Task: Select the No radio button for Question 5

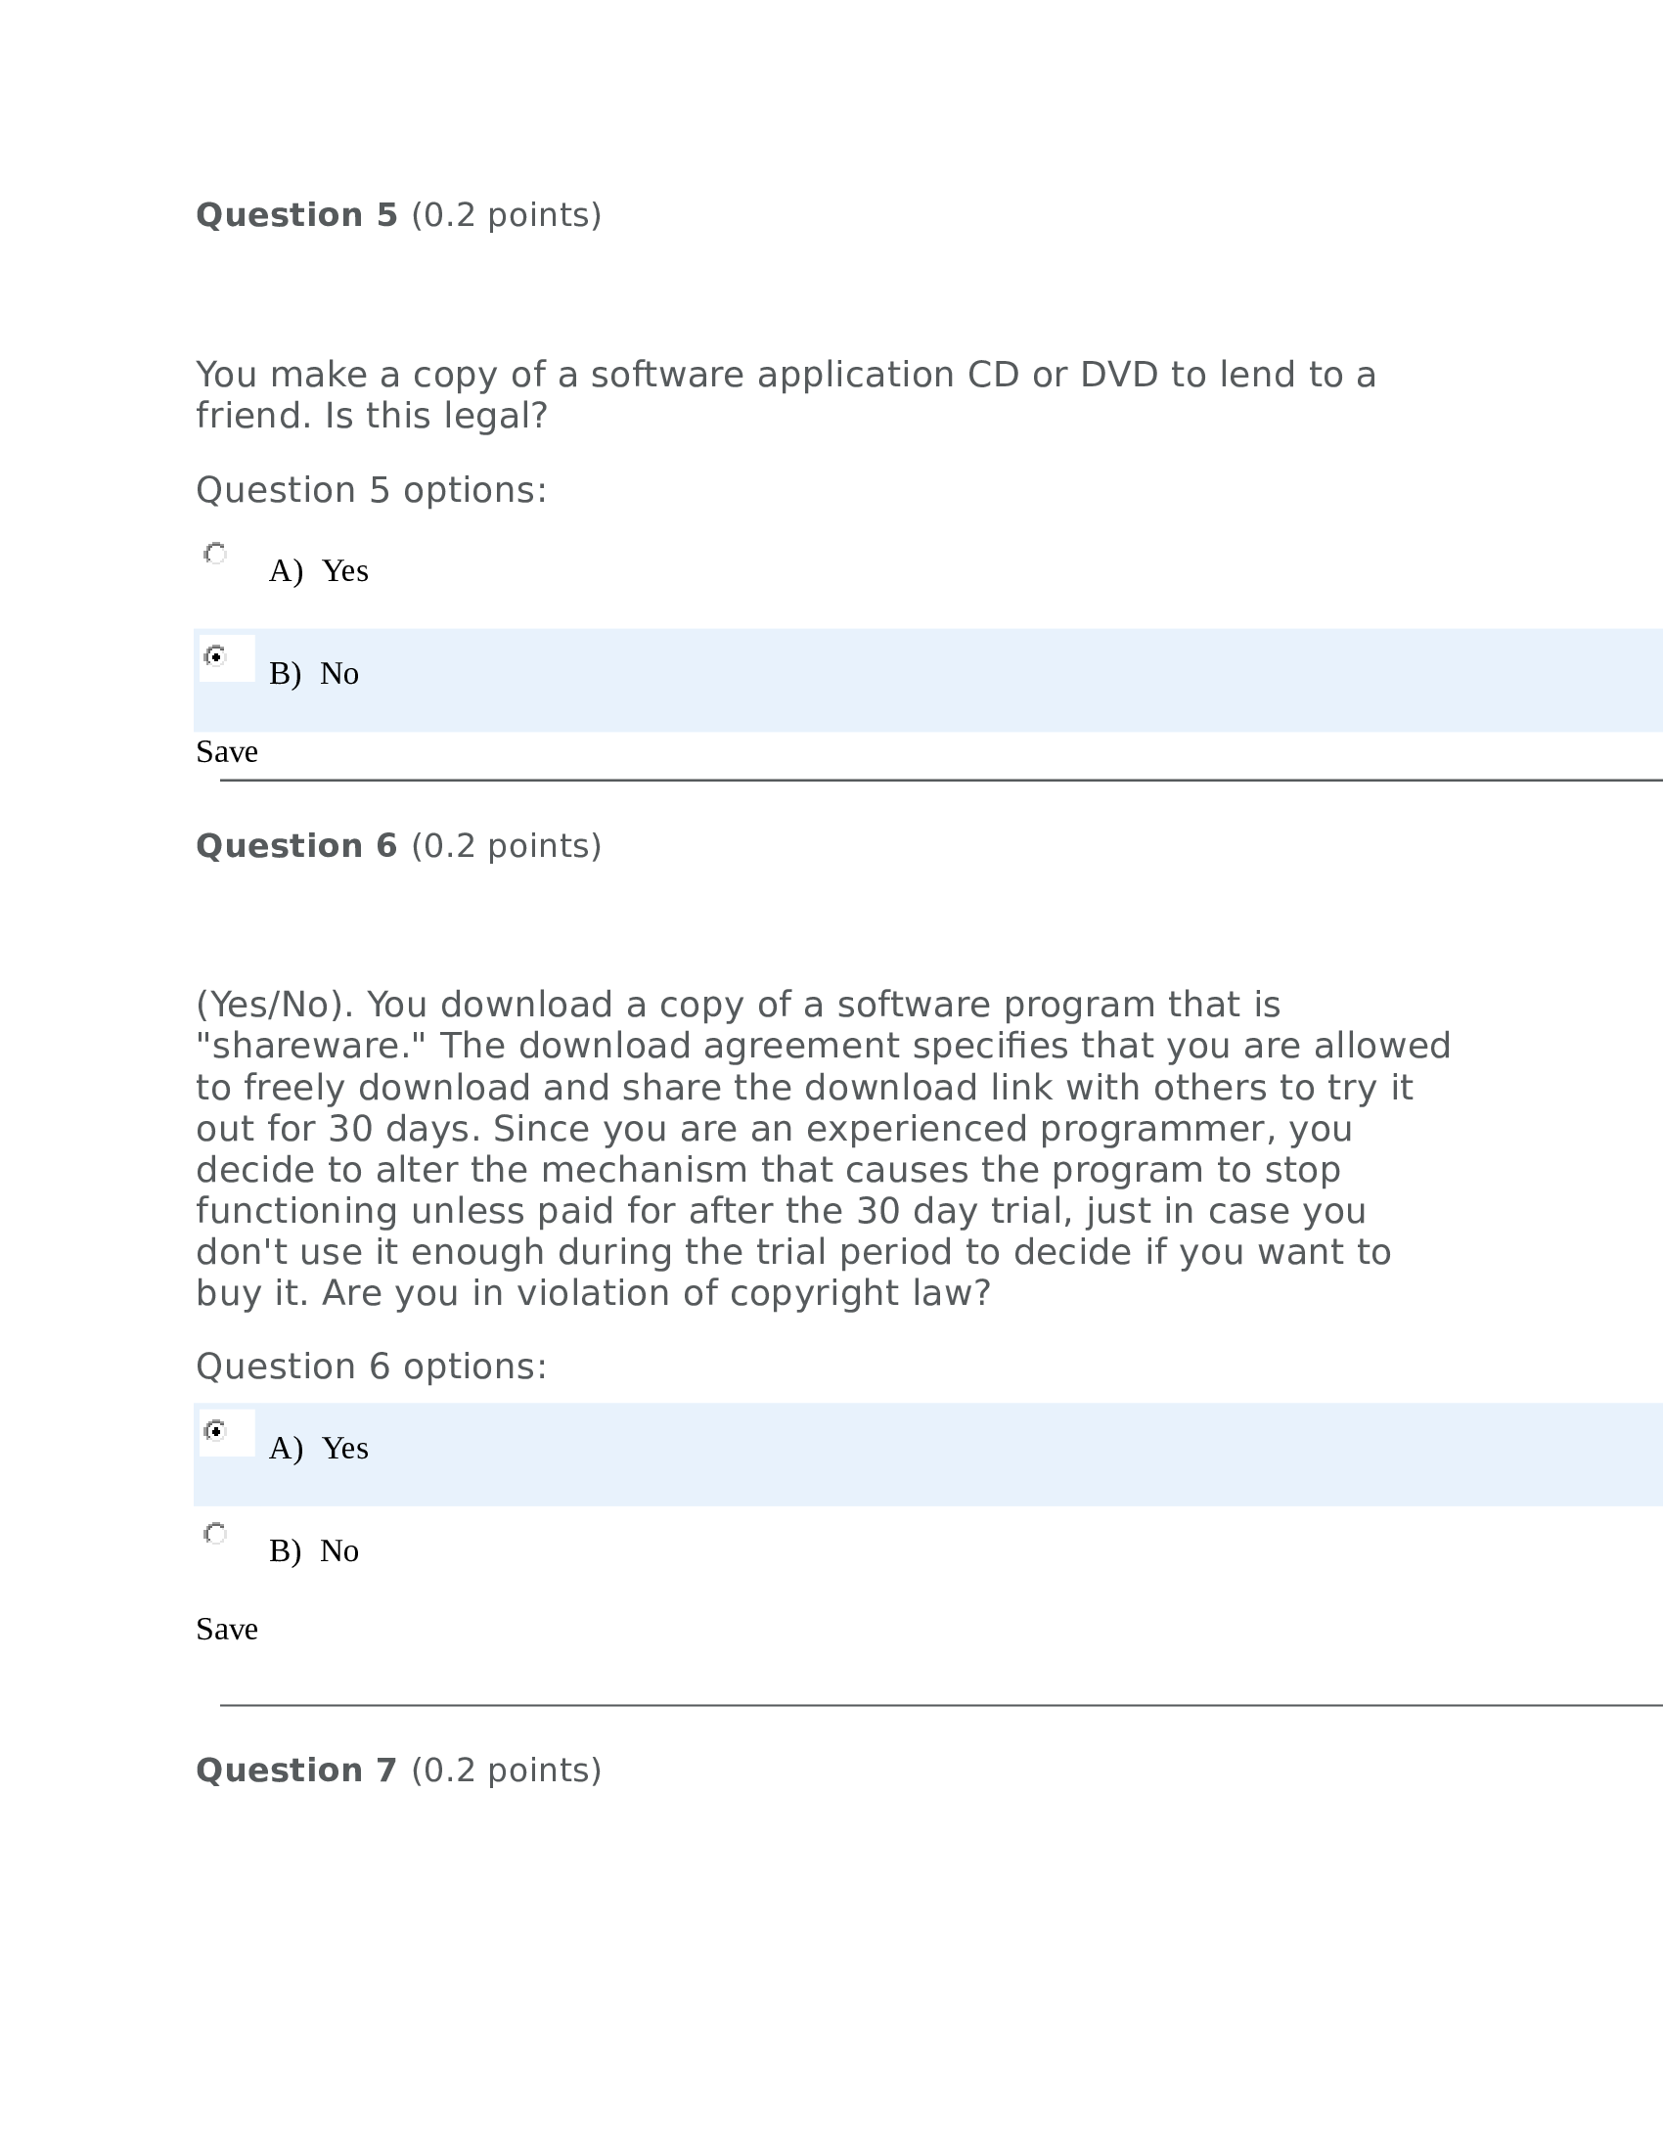Action: tap(216, 656)
